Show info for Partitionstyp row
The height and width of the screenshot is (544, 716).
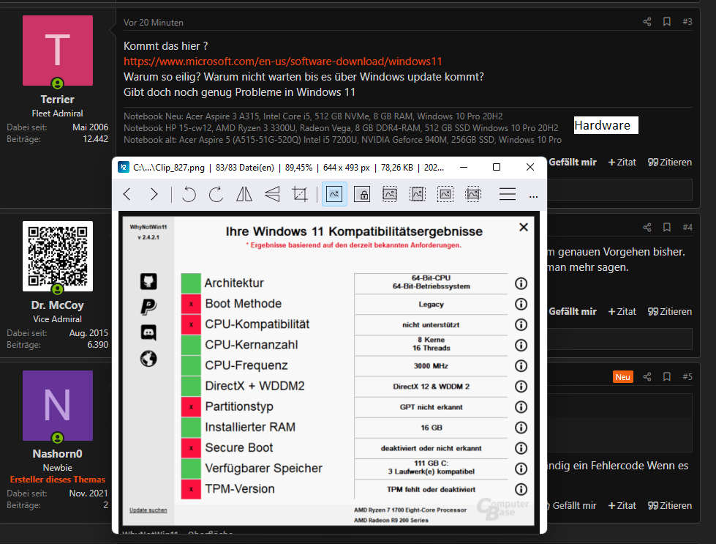point(521,407)
